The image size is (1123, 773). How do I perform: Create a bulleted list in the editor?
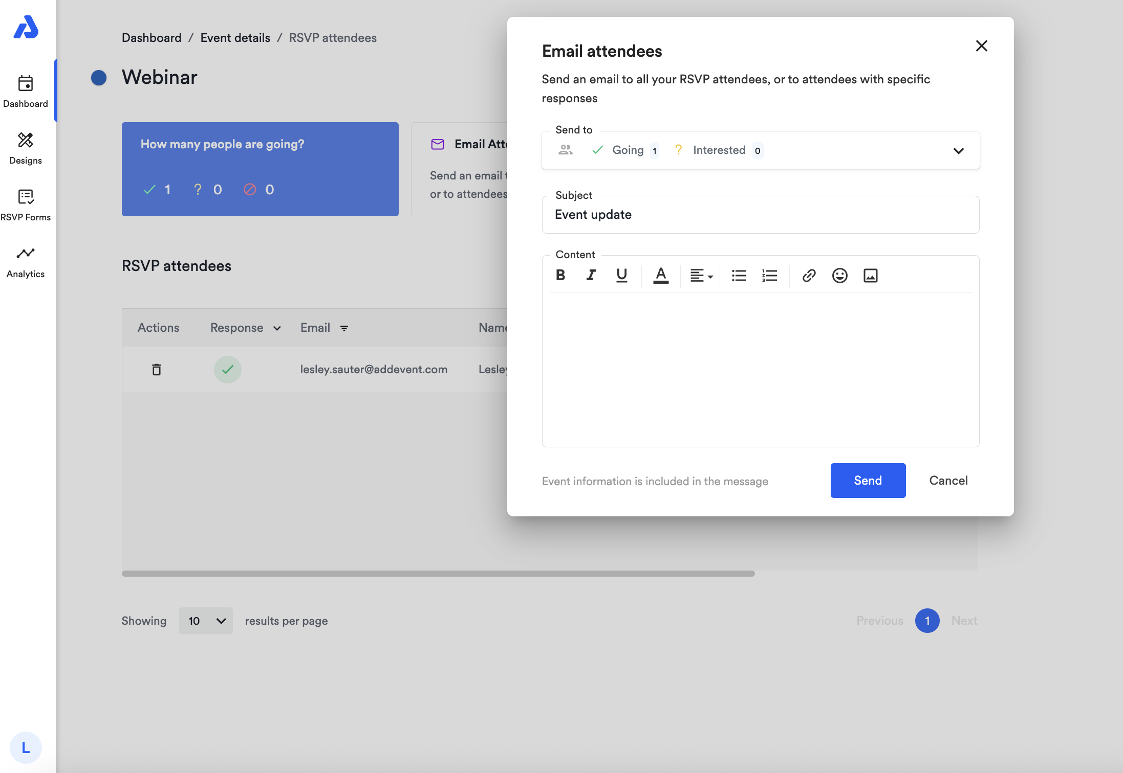[x=739, y=276]
